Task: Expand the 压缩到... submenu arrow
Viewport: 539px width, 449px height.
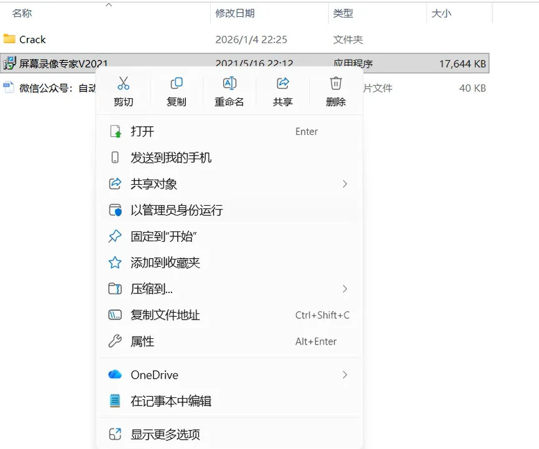Action: (x=345, y=289)
